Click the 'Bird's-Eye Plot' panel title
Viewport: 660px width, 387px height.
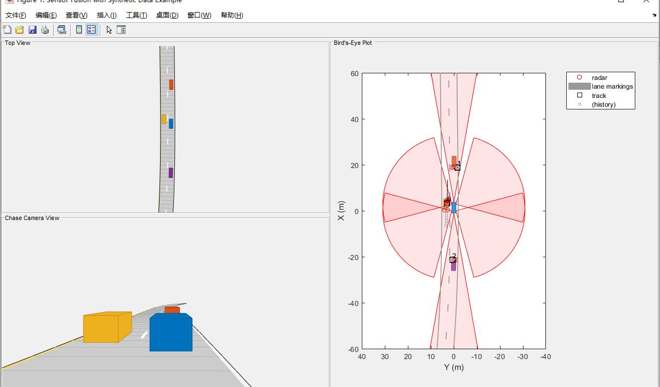coord(352,43)
